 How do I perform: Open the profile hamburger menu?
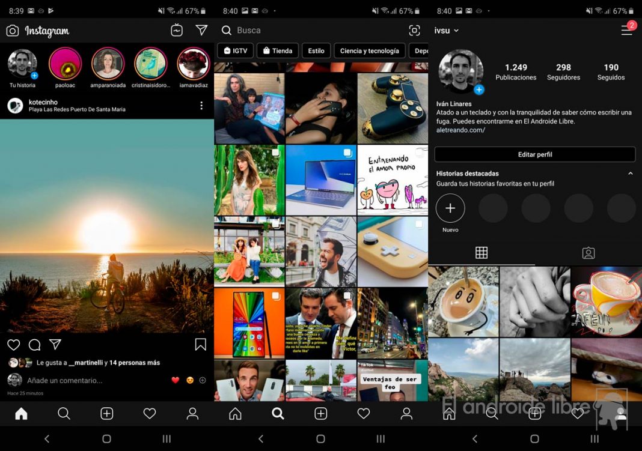tap(626, 31)
